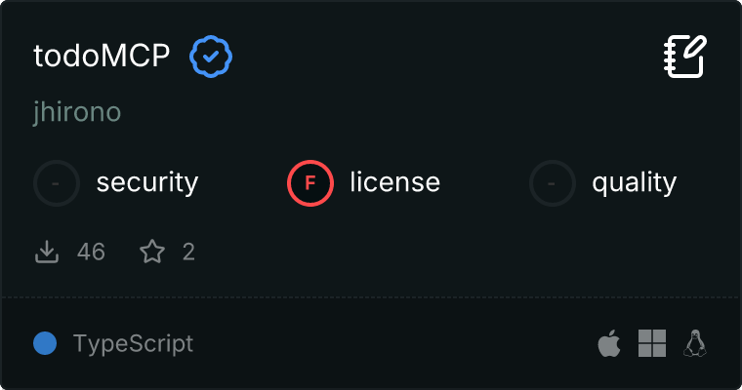Image resolution: width=742 pixels, height=390 pixels.
Task: Click the card's dashed divider line
Action: point(371,296)
